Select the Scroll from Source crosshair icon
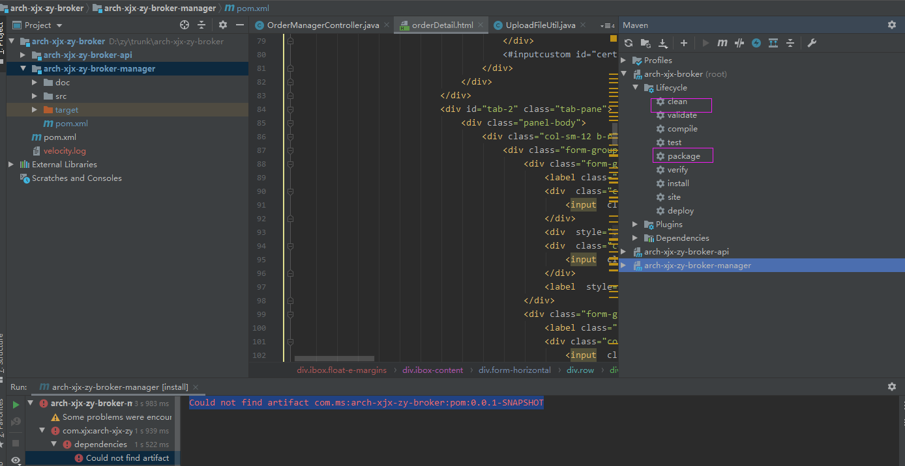905x466 pixels. [x=183, y=25]
